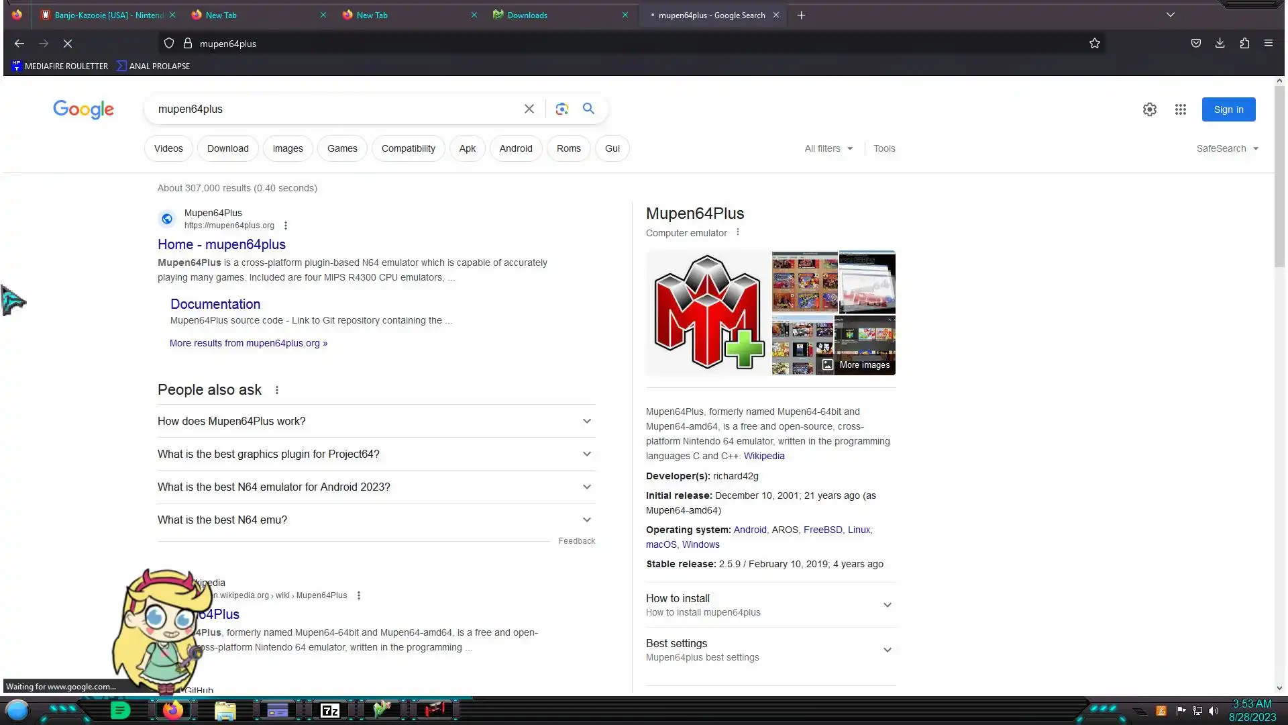Viewport: 1288px width, 725px height.
Task: Click the page vertical scrollbar thumb
Action: click(x=1279, y=175)
